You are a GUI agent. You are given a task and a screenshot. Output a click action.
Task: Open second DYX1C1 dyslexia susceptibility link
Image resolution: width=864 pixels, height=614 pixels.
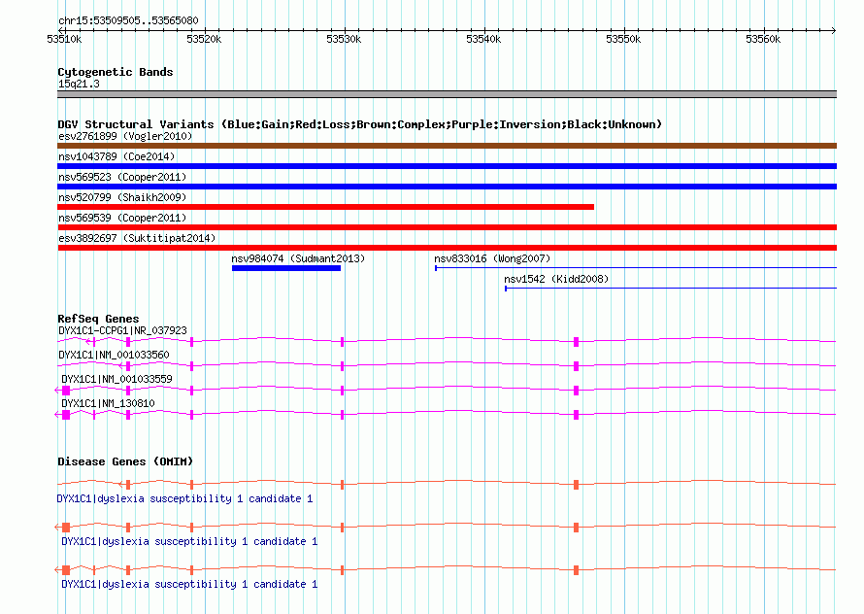[189, 542]
